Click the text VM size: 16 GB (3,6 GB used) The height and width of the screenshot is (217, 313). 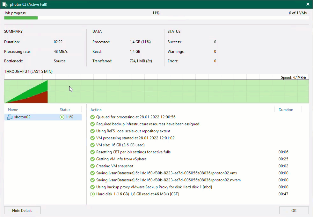[x=120, y=145]
